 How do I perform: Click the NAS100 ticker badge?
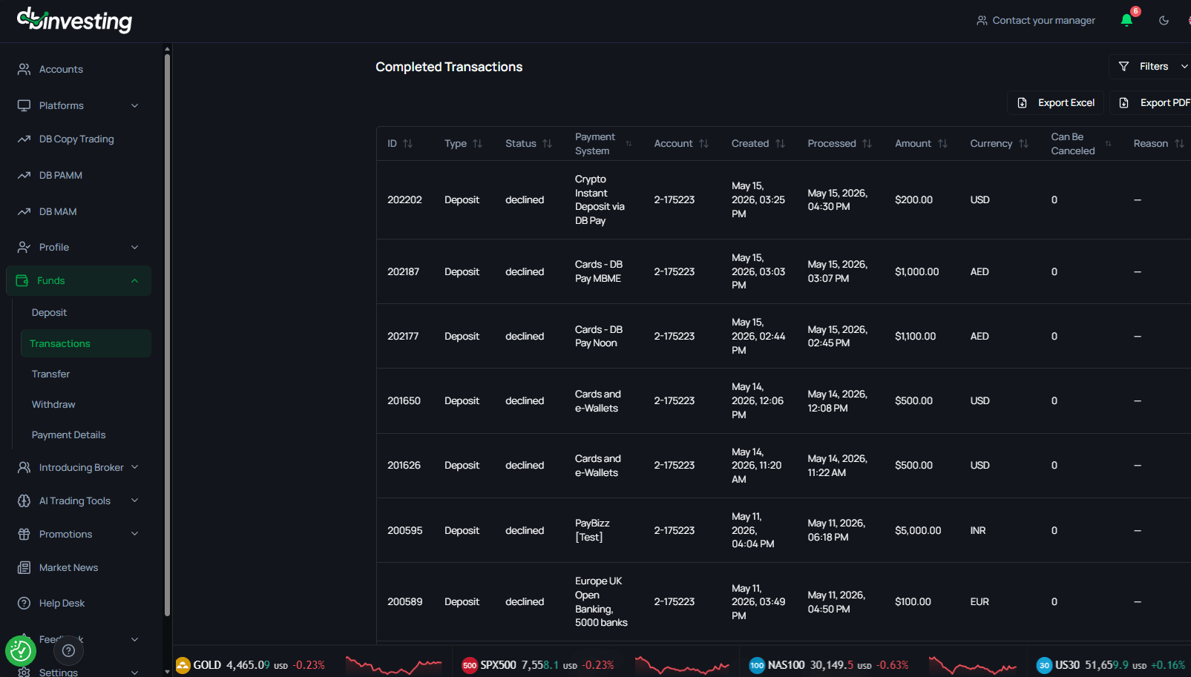coord(757,665)
